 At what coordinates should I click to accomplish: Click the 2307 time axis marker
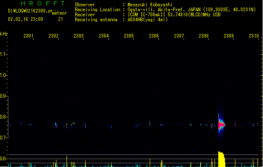[x=179, y=36]
